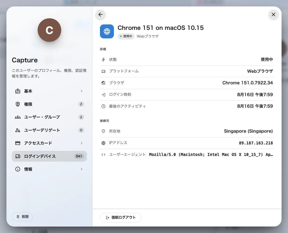Expand 情報 via its chevron arrow
Viewport: 288px width, 233px height.
pos(82,169)
